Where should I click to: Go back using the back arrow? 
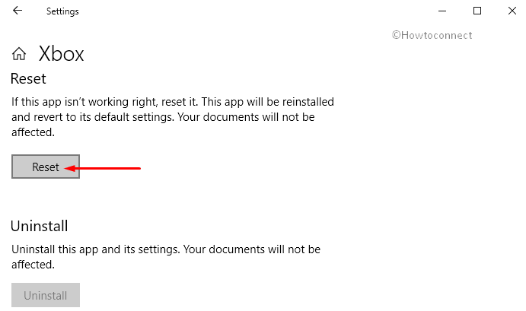point(18,11)
